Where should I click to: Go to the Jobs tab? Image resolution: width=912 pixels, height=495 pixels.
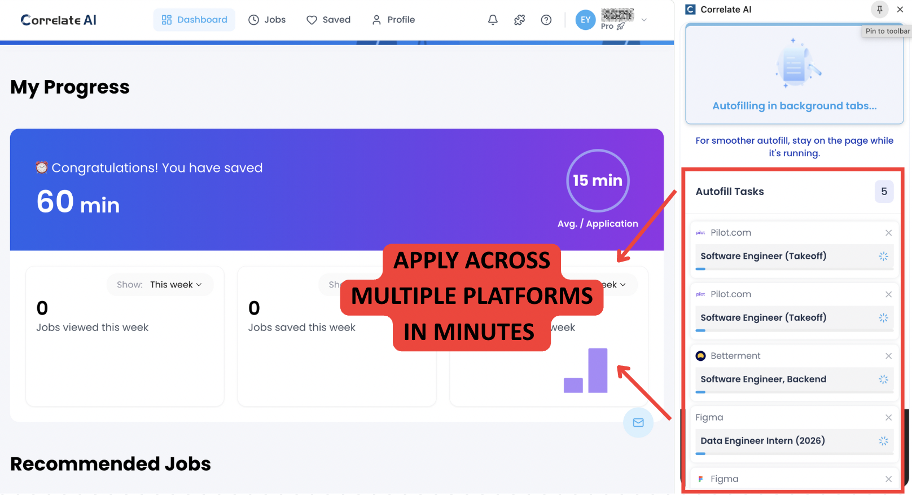(x=267, y=20)
